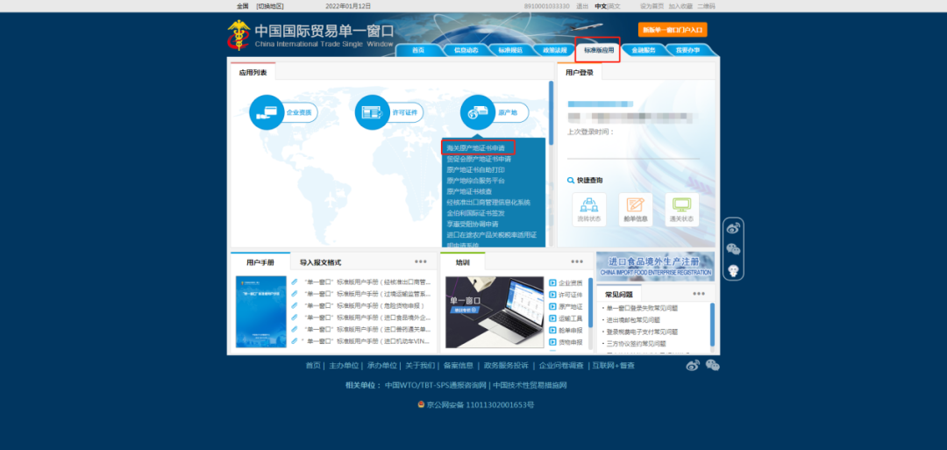
Task: Click the play icon beside 舱单申报 training
Action: coord(552,331)
